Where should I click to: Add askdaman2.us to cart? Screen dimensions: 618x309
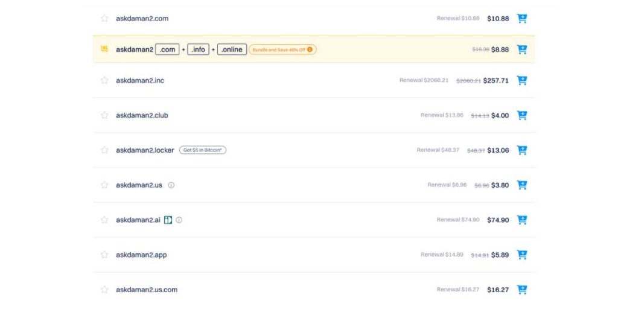pyautogui.click(x=522, y=185)
